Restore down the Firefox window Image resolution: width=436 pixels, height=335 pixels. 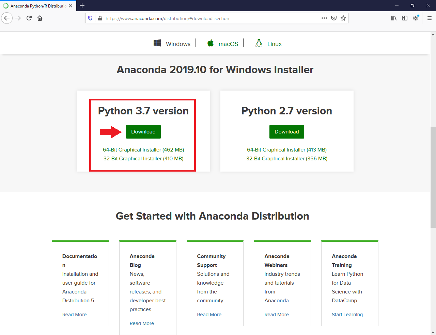[412, 5]
